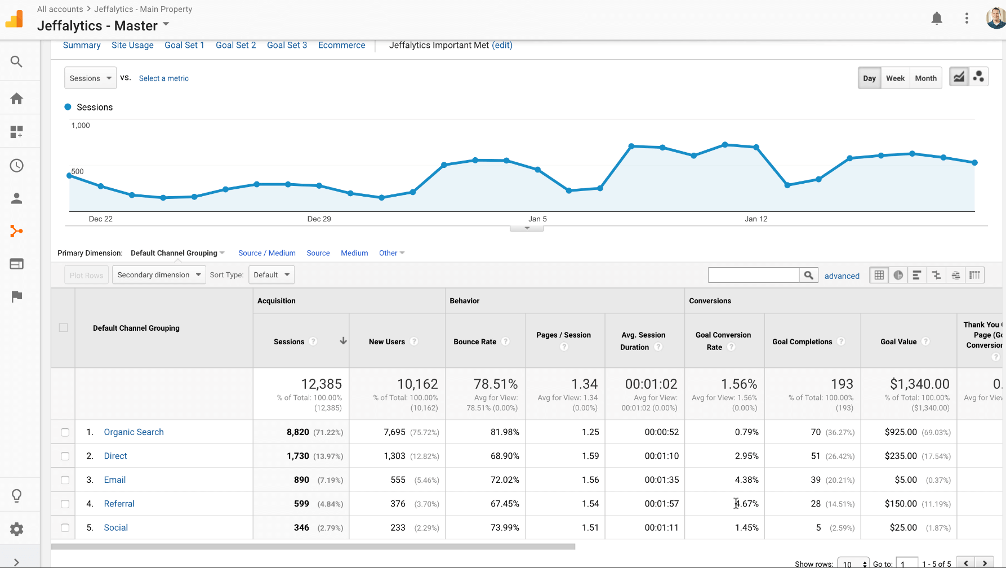The height and width of the screenshot is (568, 1006).
Task: Open Admin gear icon in sidebar
Action: [x=16, y=529]
